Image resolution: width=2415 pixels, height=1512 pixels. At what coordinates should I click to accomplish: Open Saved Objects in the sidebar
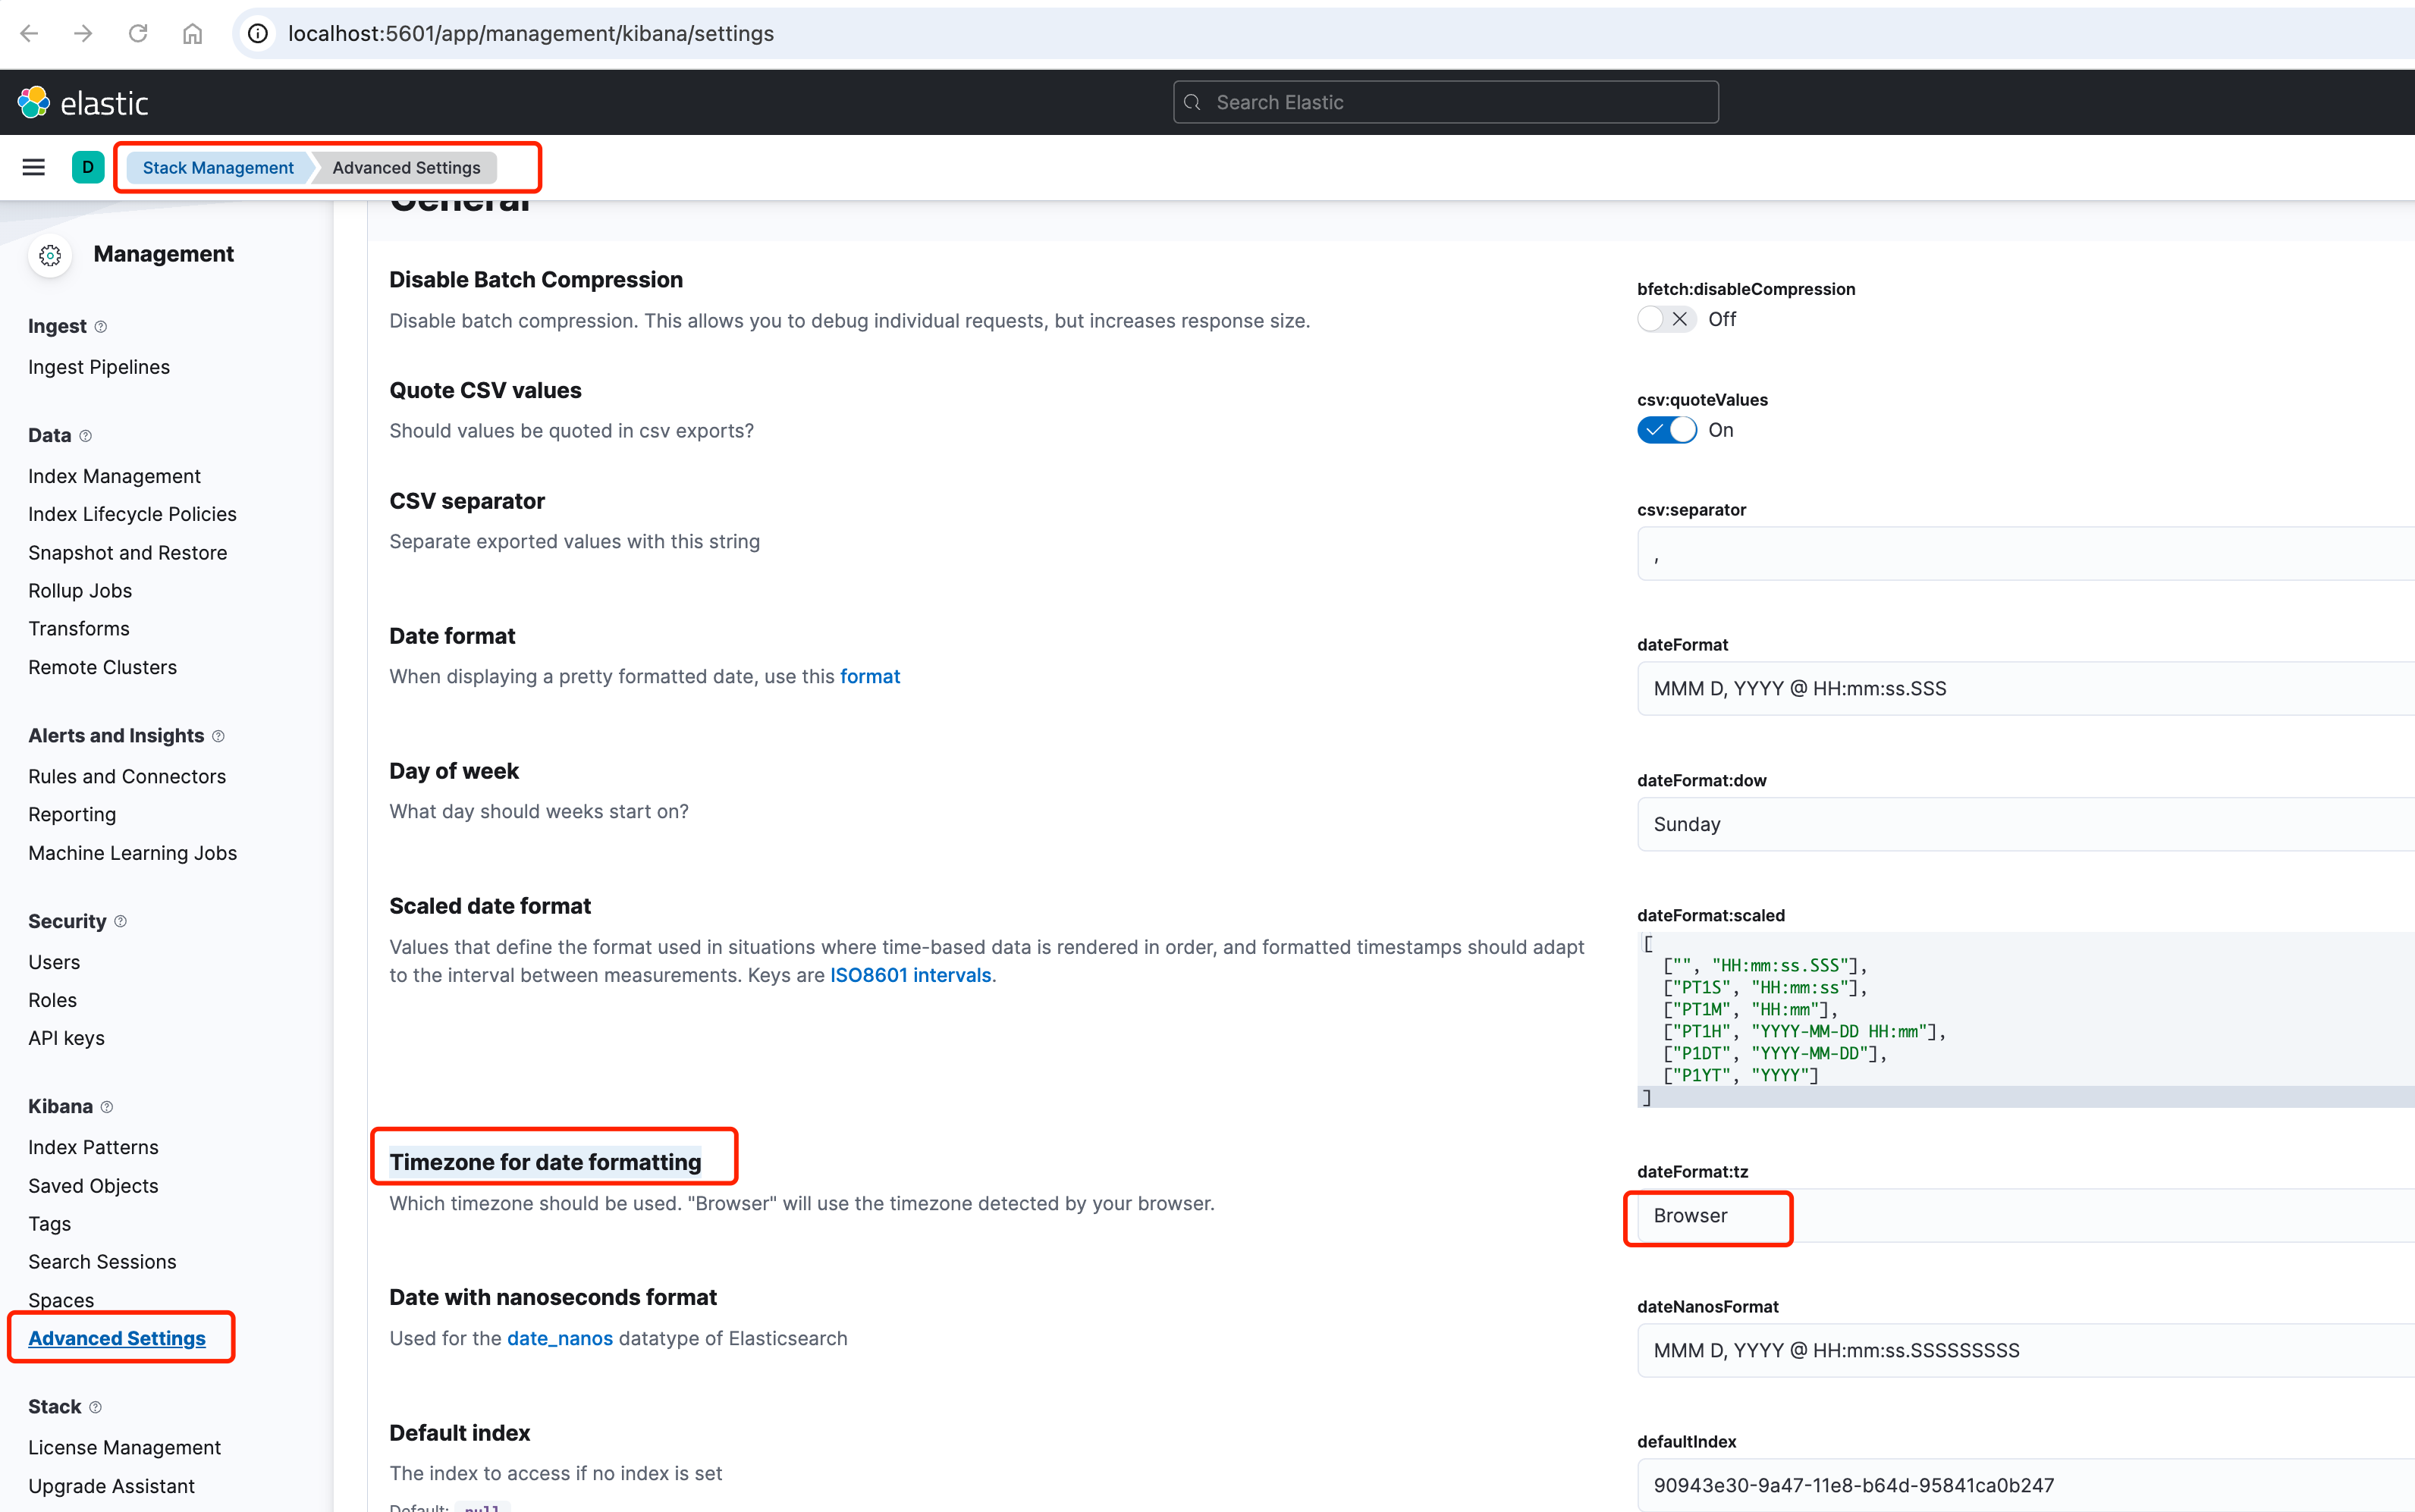coord(93,1186)
